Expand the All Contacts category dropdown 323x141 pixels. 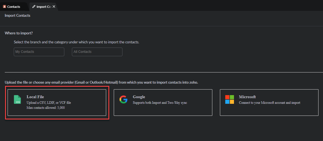(x=97, y=52)
